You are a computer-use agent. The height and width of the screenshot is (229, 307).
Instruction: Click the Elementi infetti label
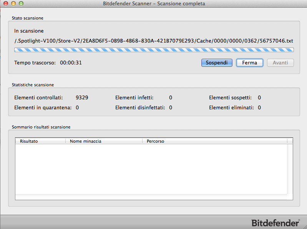(x=134, y=97)
